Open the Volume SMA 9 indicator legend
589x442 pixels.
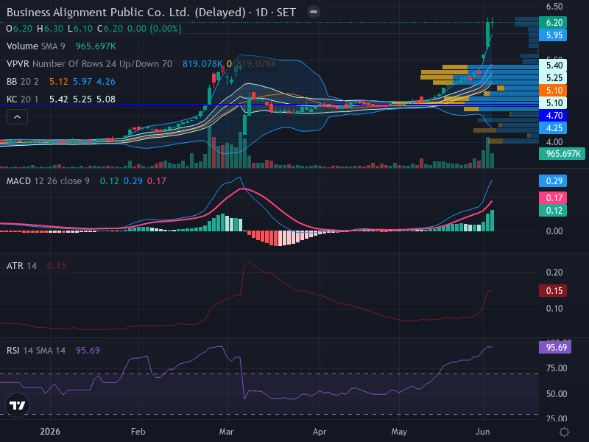click(x=35, y=46)
